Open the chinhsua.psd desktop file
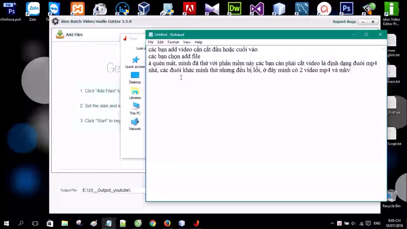Screen dimensions: 407x229 point(10,12)
